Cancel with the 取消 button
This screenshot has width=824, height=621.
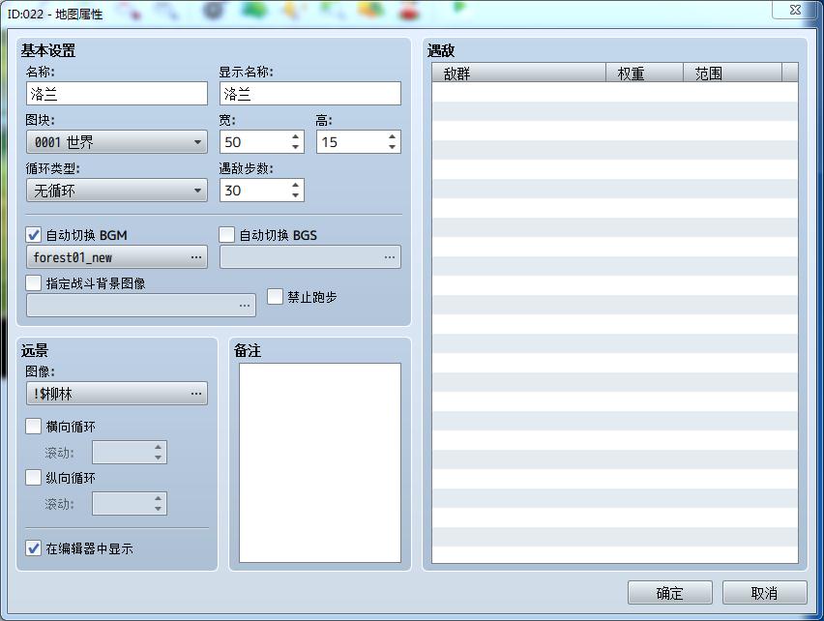point(765,593)
